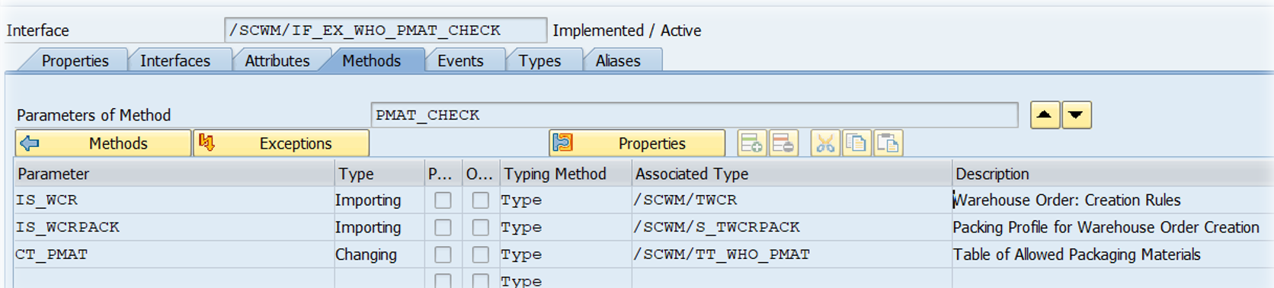Screen dimensions: 1274x288
Task: Select the CT_PMAT parameter cell
Action: (174, 254)
